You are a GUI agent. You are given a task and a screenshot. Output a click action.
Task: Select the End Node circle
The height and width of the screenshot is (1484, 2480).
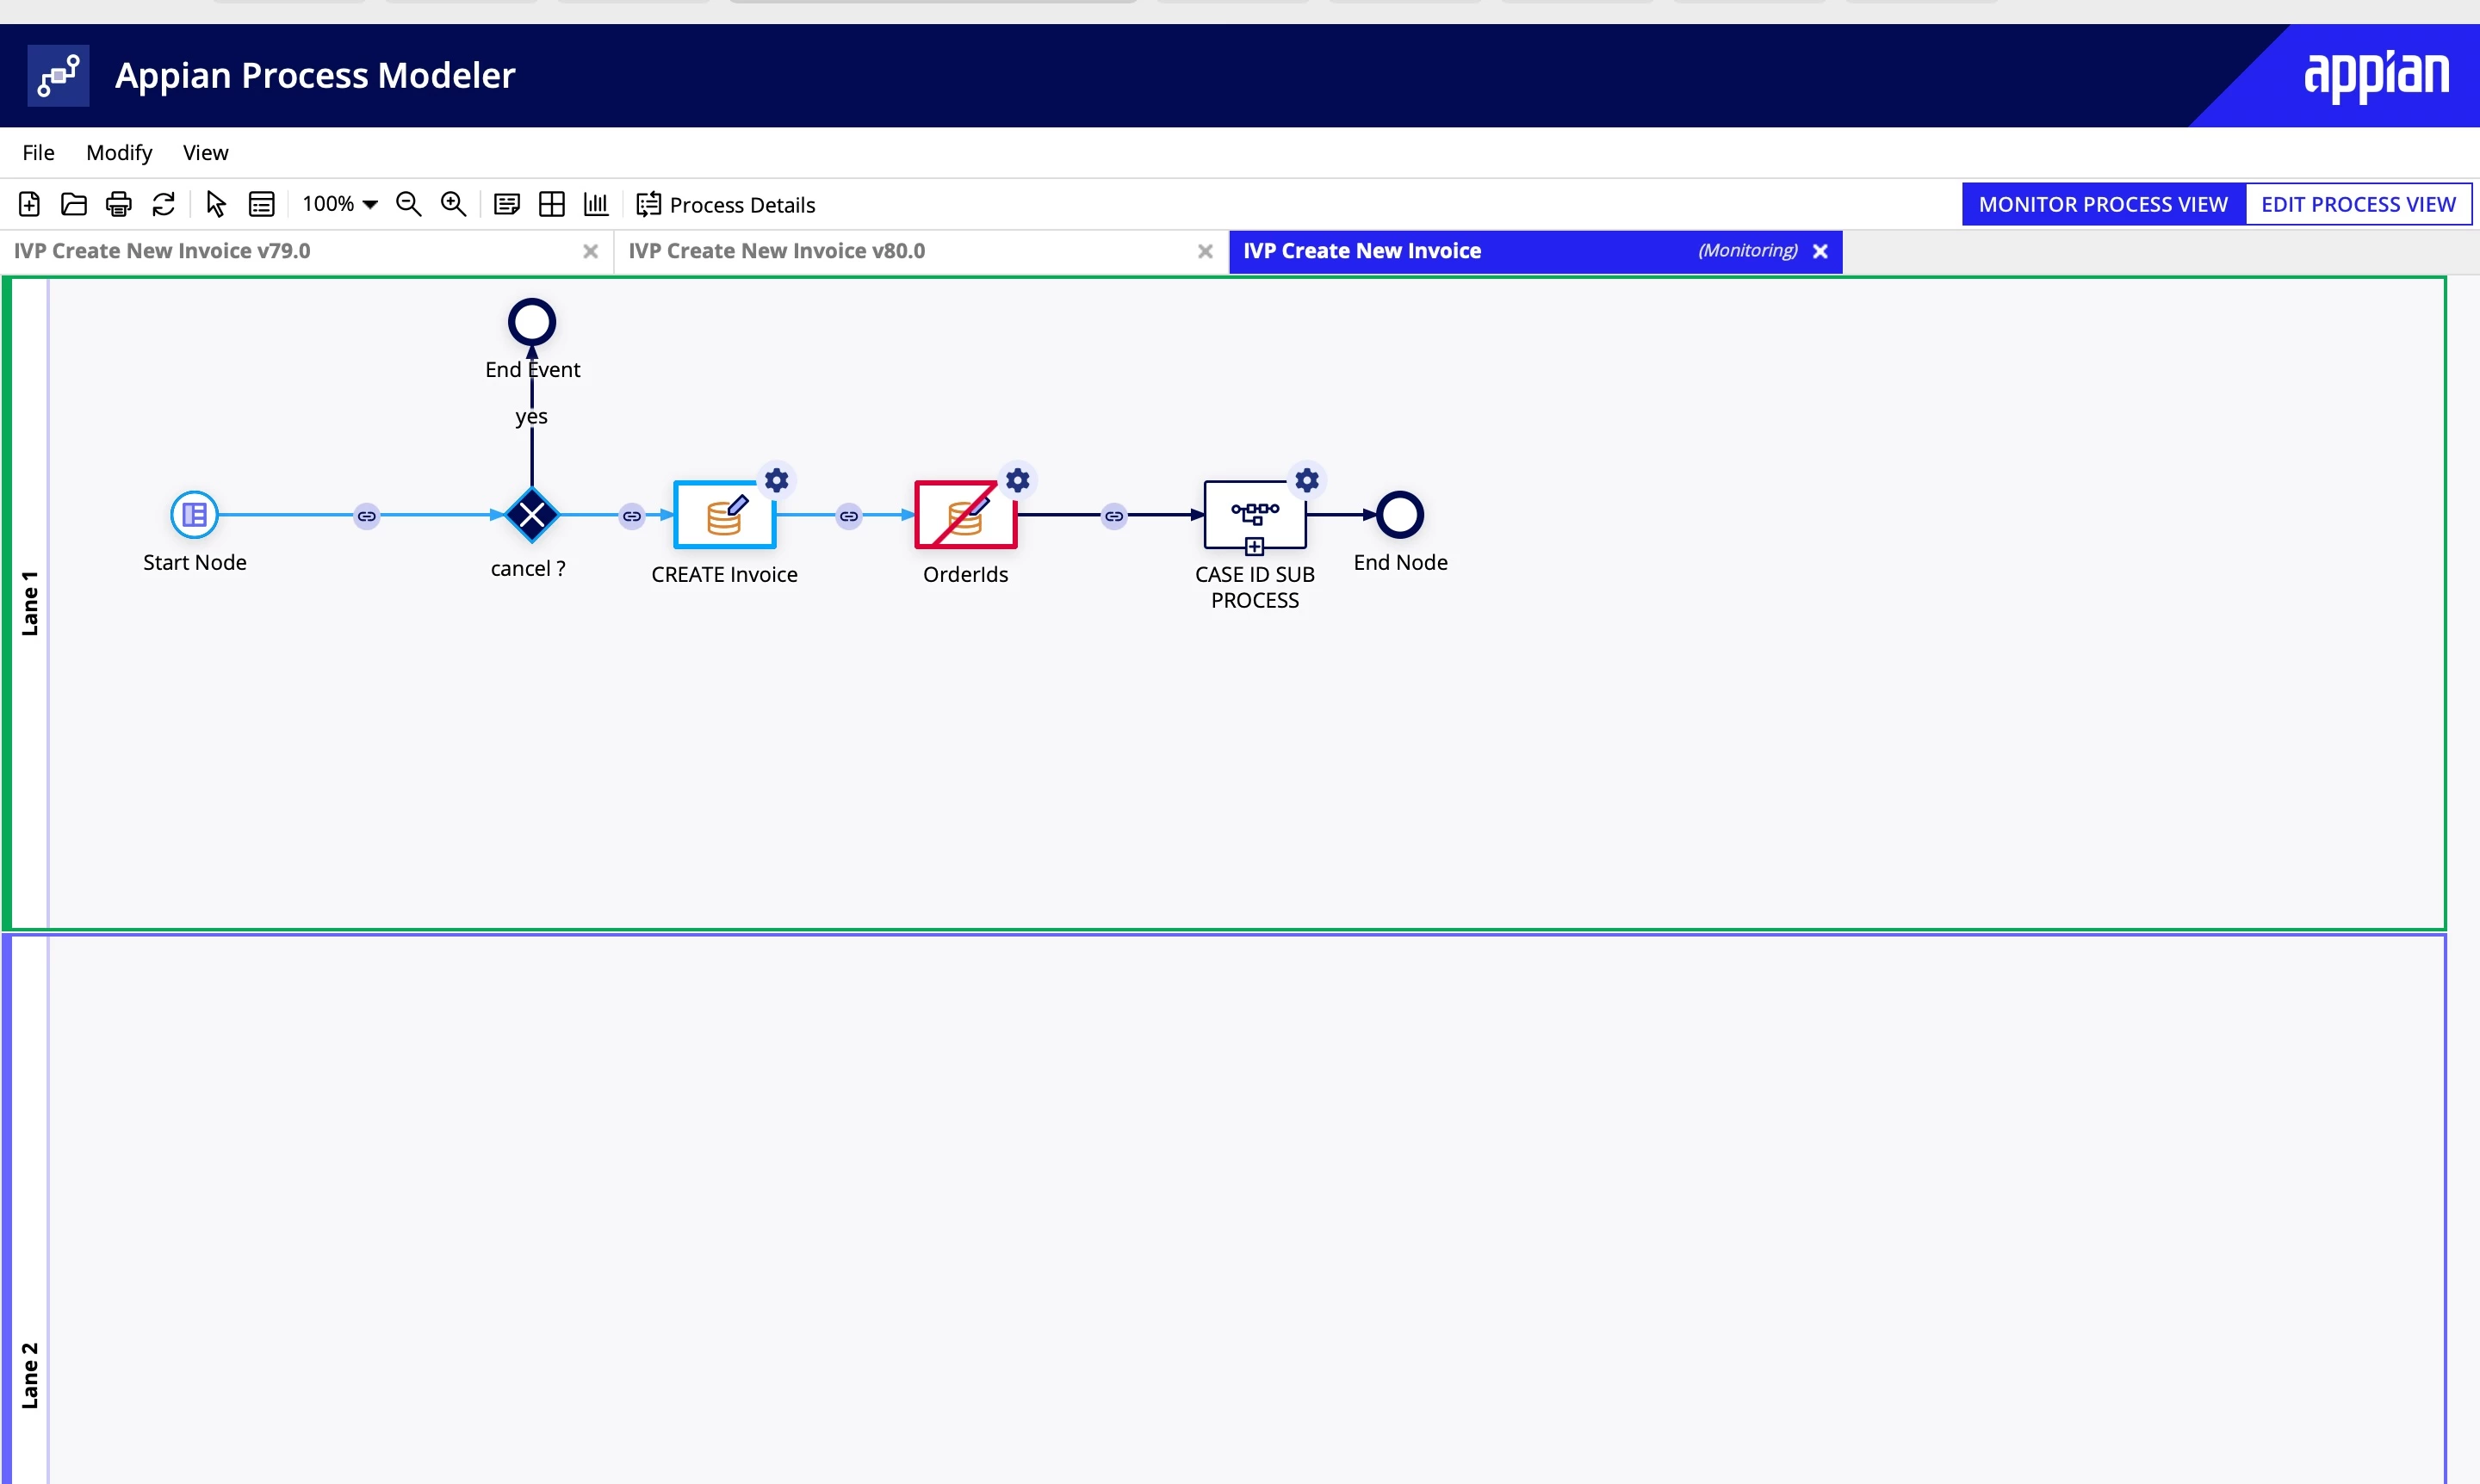1399,515
